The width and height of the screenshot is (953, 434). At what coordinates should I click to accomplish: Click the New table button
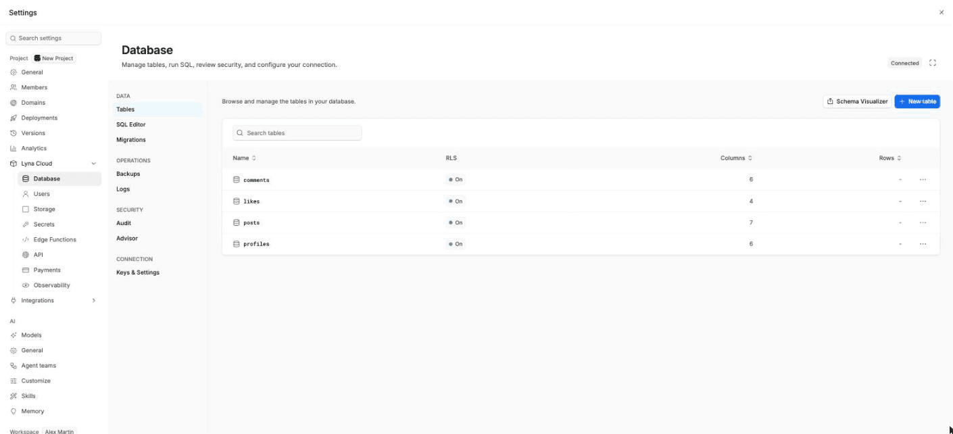click(x=917, y=101)
